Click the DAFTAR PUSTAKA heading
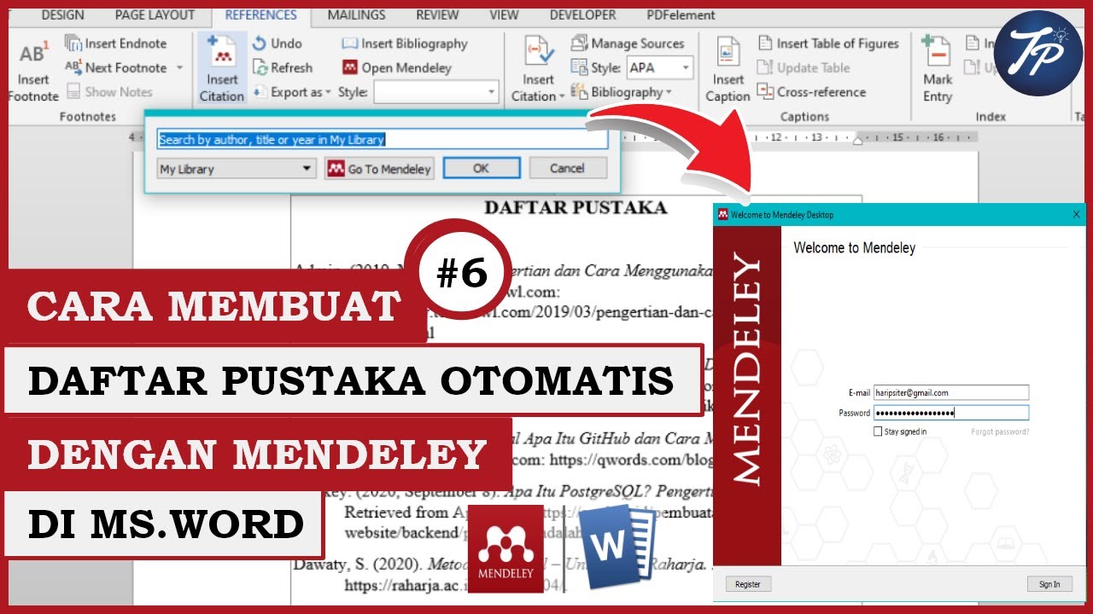Screen dimensions: 1093x614 pos(575,207)
